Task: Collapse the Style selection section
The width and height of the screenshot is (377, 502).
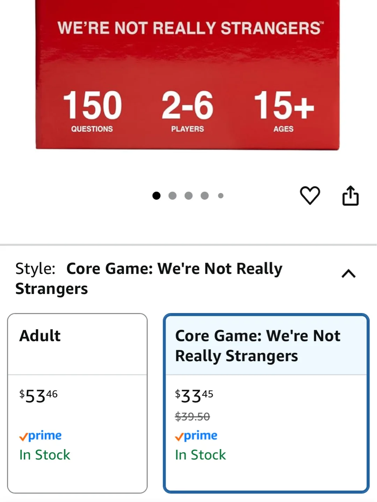Action: 348,274
